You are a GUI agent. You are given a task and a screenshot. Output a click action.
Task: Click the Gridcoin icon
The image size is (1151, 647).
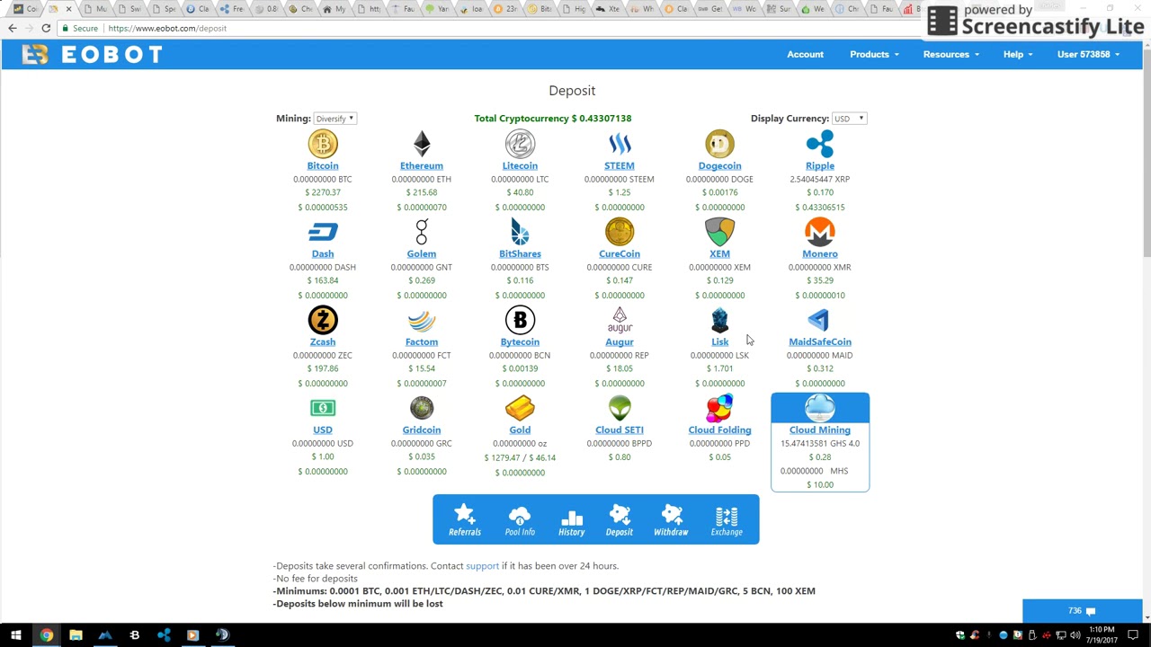(x=422, y=408)
